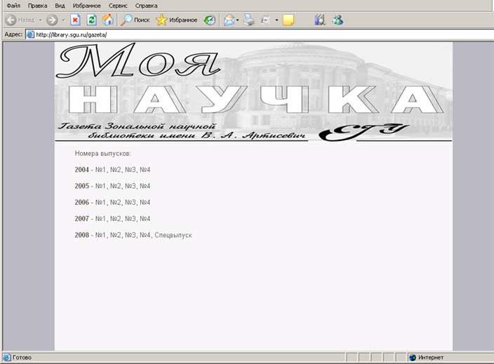The width and height of the screenshot is (494, 364).
Task: Expand Forward button history dropdown arrow
Action: coord(63,20)
